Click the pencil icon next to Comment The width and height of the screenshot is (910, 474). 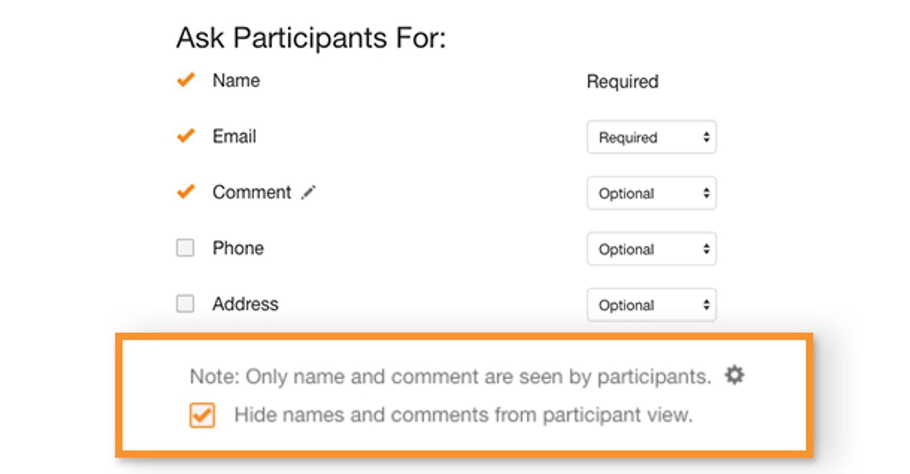[x=308, y=193]
